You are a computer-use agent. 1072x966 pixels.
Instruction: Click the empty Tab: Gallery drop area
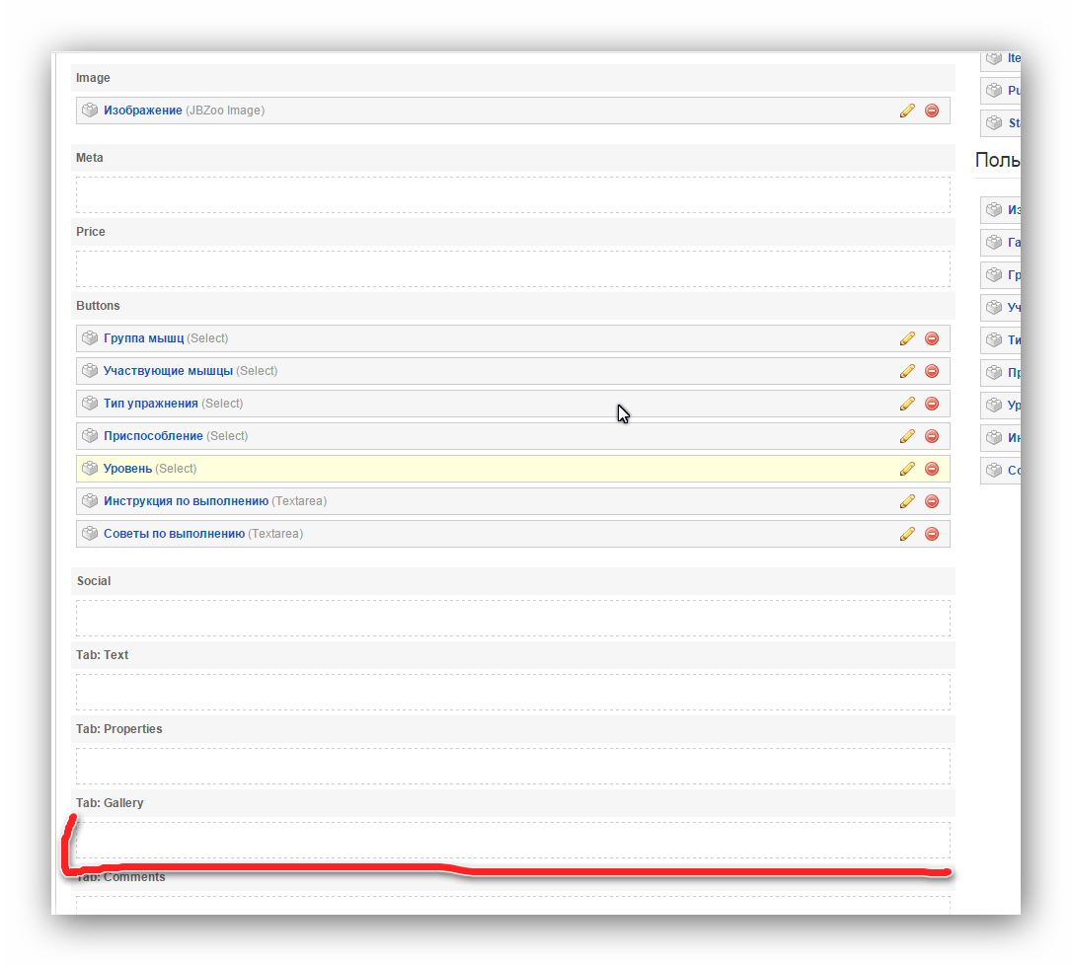[x=512, y=840]
